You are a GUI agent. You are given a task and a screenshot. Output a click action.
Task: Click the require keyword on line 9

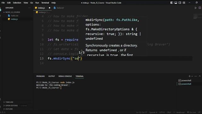(72, 40)
